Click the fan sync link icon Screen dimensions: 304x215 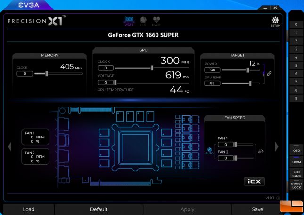[261, 151]
